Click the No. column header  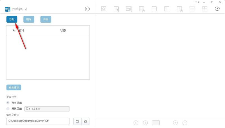pyautogui.click(x=14, y=30)
